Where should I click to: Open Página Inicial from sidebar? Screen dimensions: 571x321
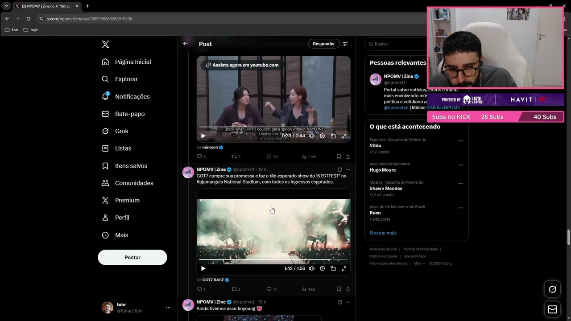(x=127, y=62)
